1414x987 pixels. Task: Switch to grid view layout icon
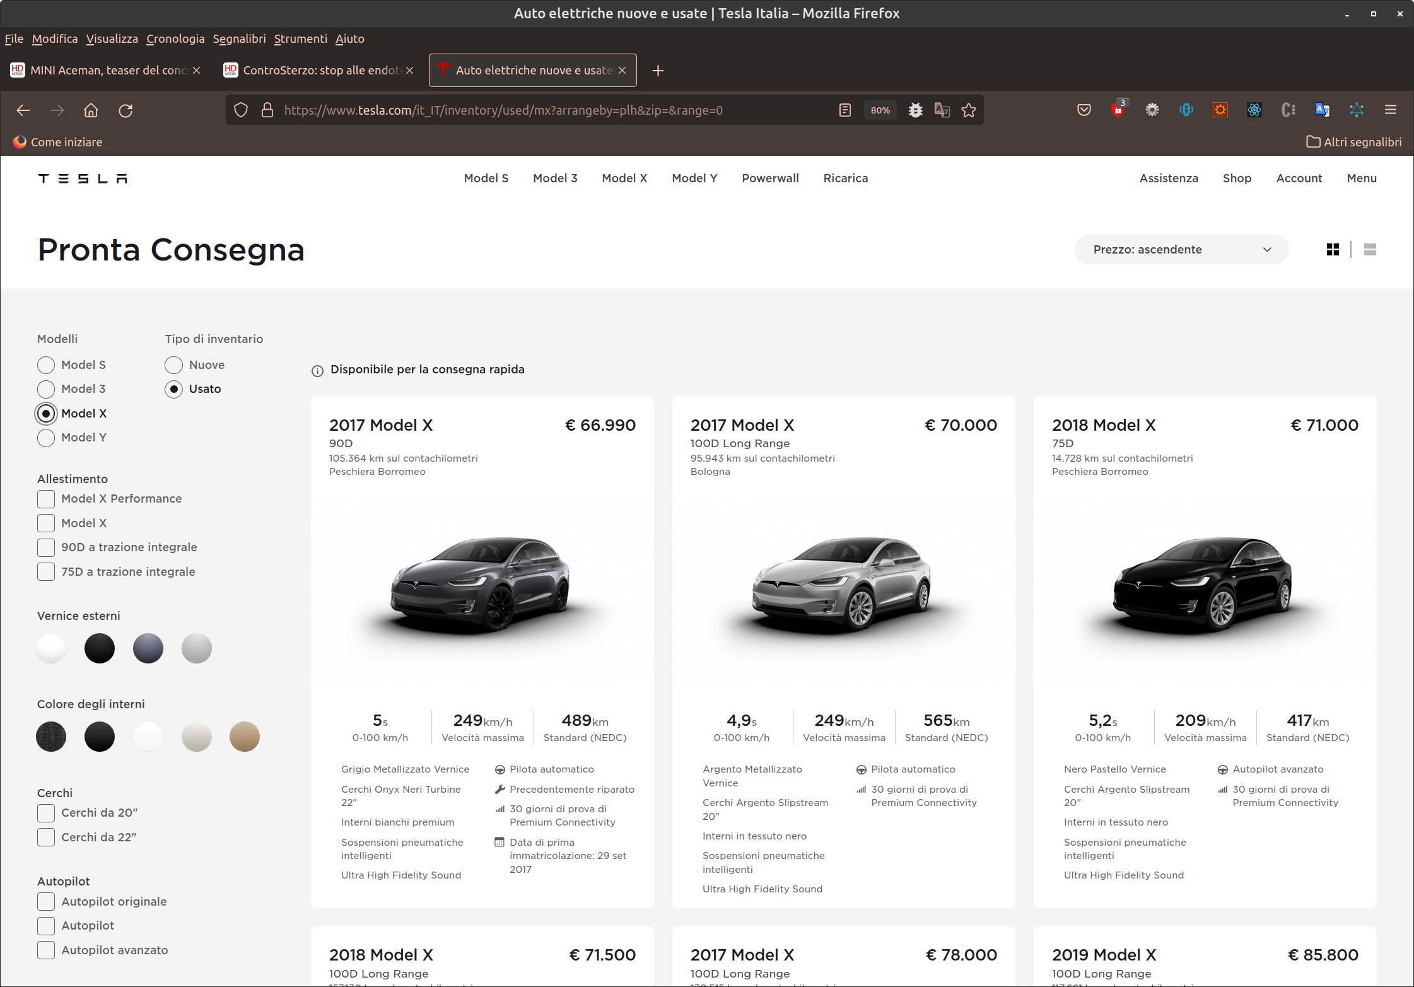tap(1333, 250)
